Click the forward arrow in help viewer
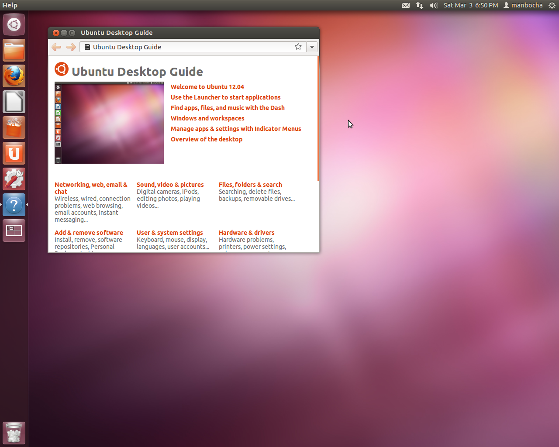Viewport: 559px width, 447px height. [71, 47]
